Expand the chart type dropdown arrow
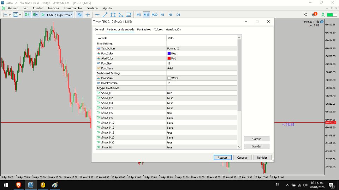Viewport: 339px width, 190px height. (10, 15)
